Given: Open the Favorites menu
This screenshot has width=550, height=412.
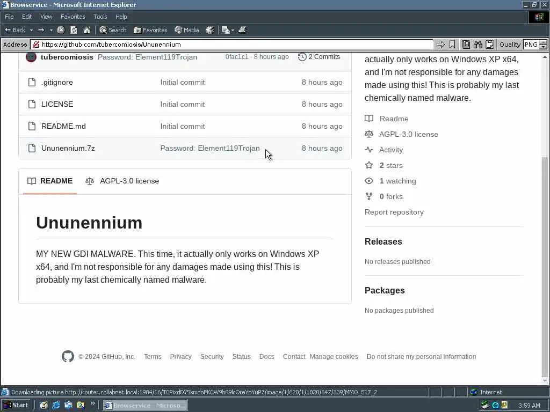Looking at the screenshot, I should click(x=73, y=17).
